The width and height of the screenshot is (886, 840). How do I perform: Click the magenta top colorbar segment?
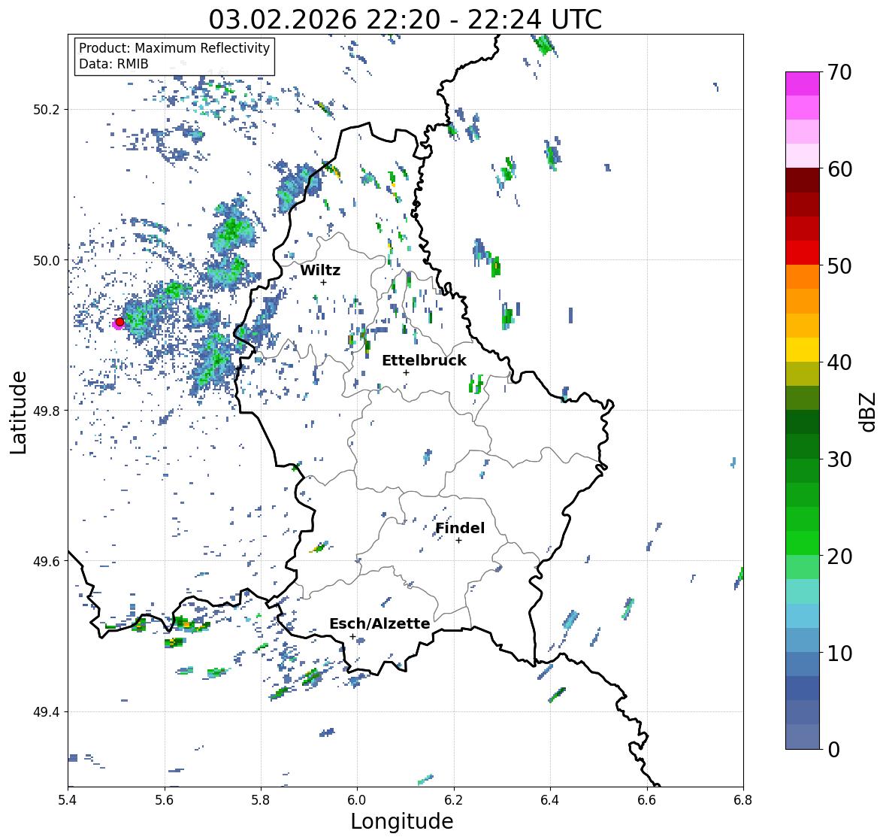click(803, 83)
